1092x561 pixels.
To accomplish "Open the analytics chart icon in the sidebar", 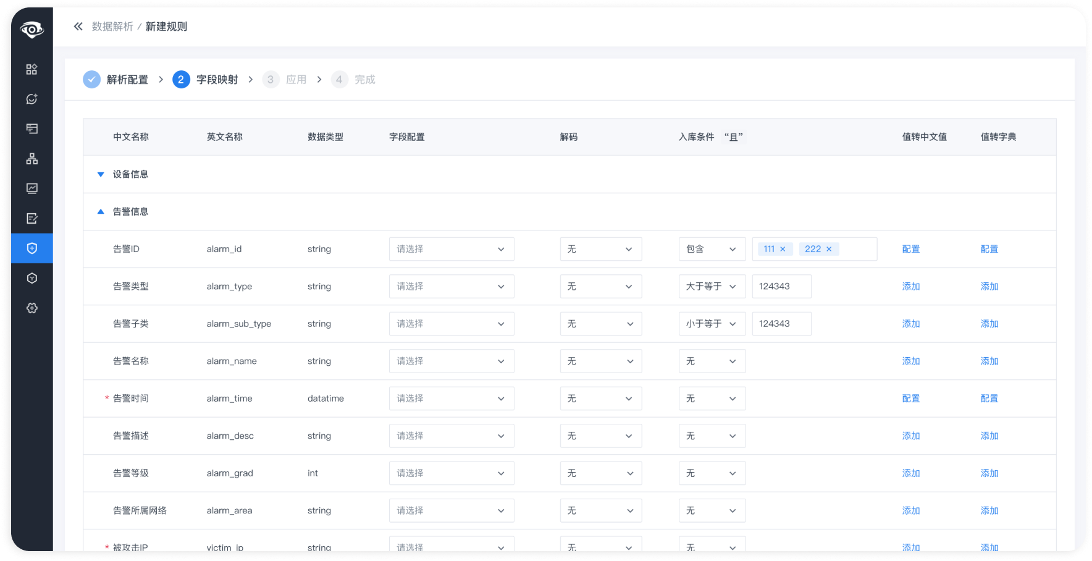I will click(x=31, y=188).
